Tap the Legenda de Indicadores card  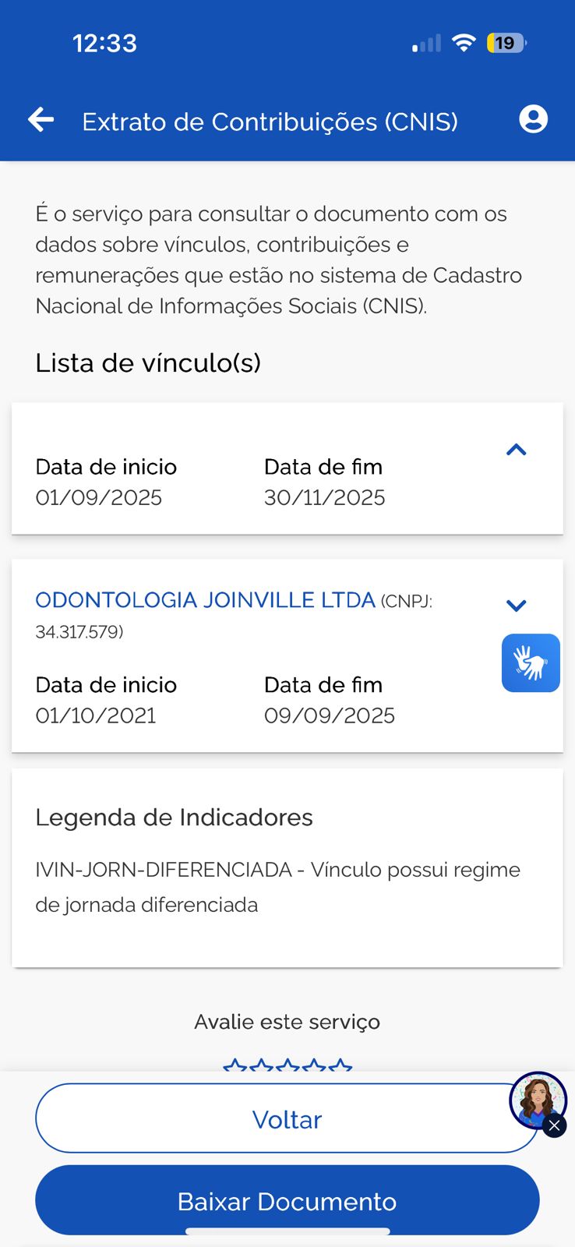(x=287, y=867)
